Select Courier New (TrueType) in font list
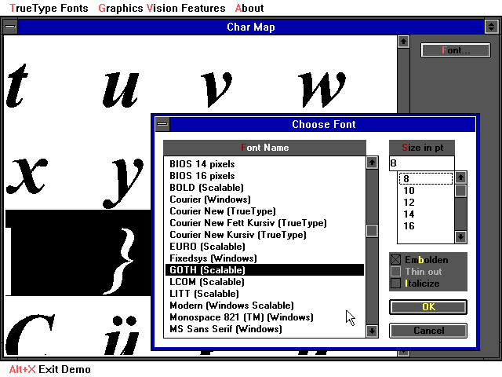This screenshot has width=502, height=377. 222,211
